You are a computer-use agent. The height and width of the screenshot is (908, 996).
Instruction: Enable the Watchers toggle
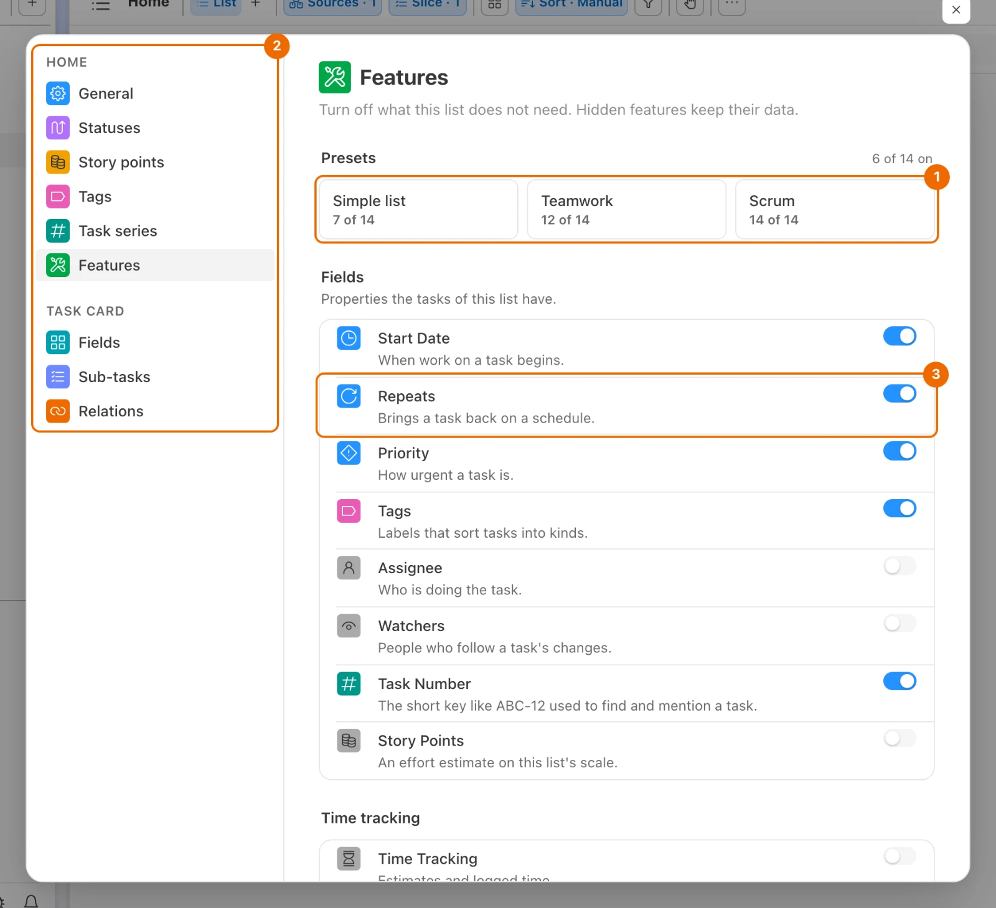pos(900,624)
